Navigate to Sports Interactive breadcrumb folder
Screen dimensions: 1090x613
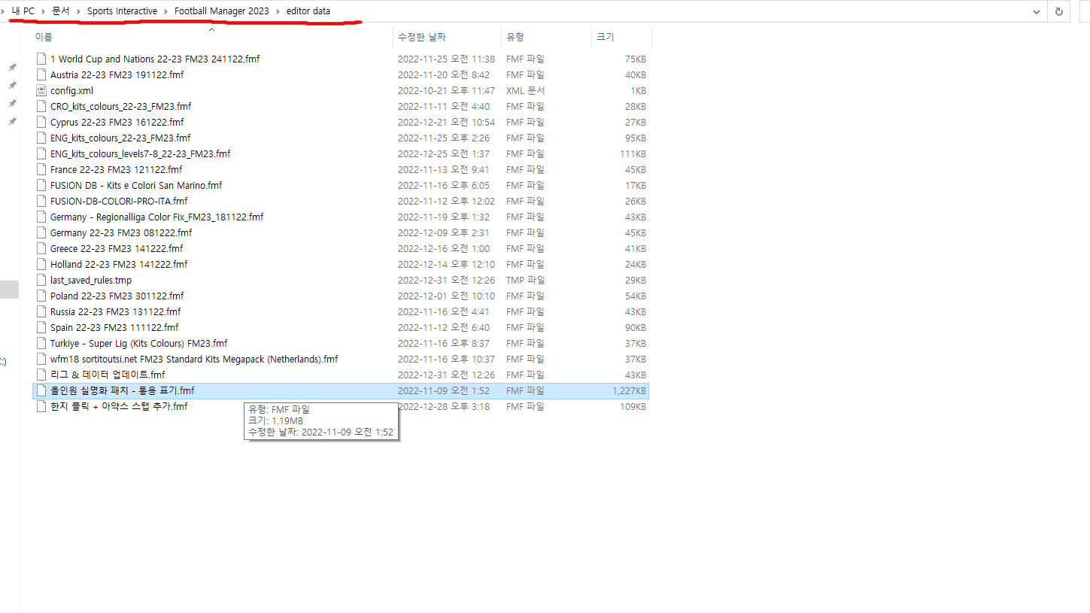(122, 11)
